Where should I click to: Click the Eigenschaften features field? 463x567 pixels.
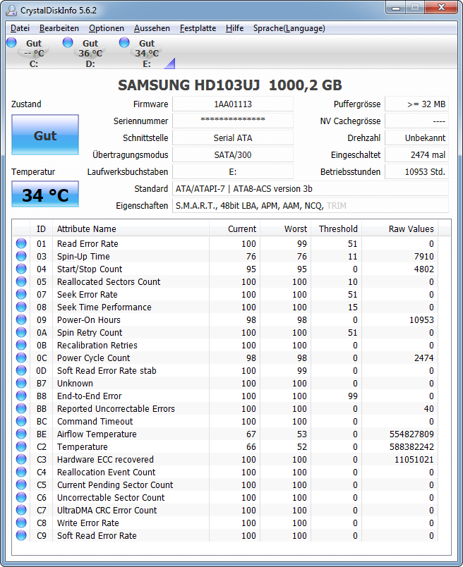[x=311, y=206]
